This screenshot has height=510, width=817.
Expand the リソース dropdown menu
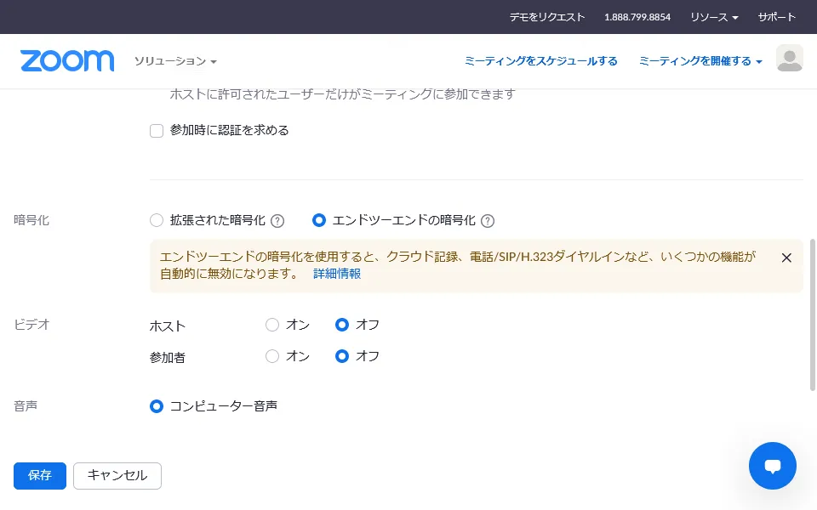[713, 17]
